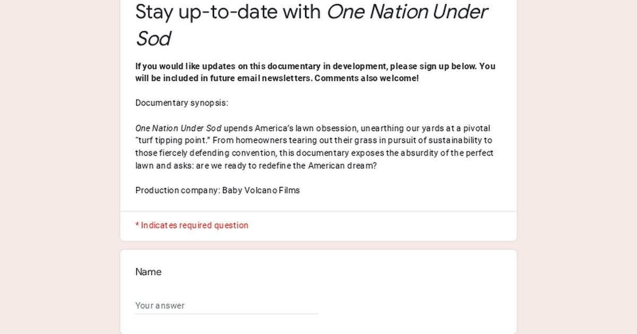Click the "email newsletters" bold phrase
This screenshot has height=334, width=637.
(x=278, y=78)
